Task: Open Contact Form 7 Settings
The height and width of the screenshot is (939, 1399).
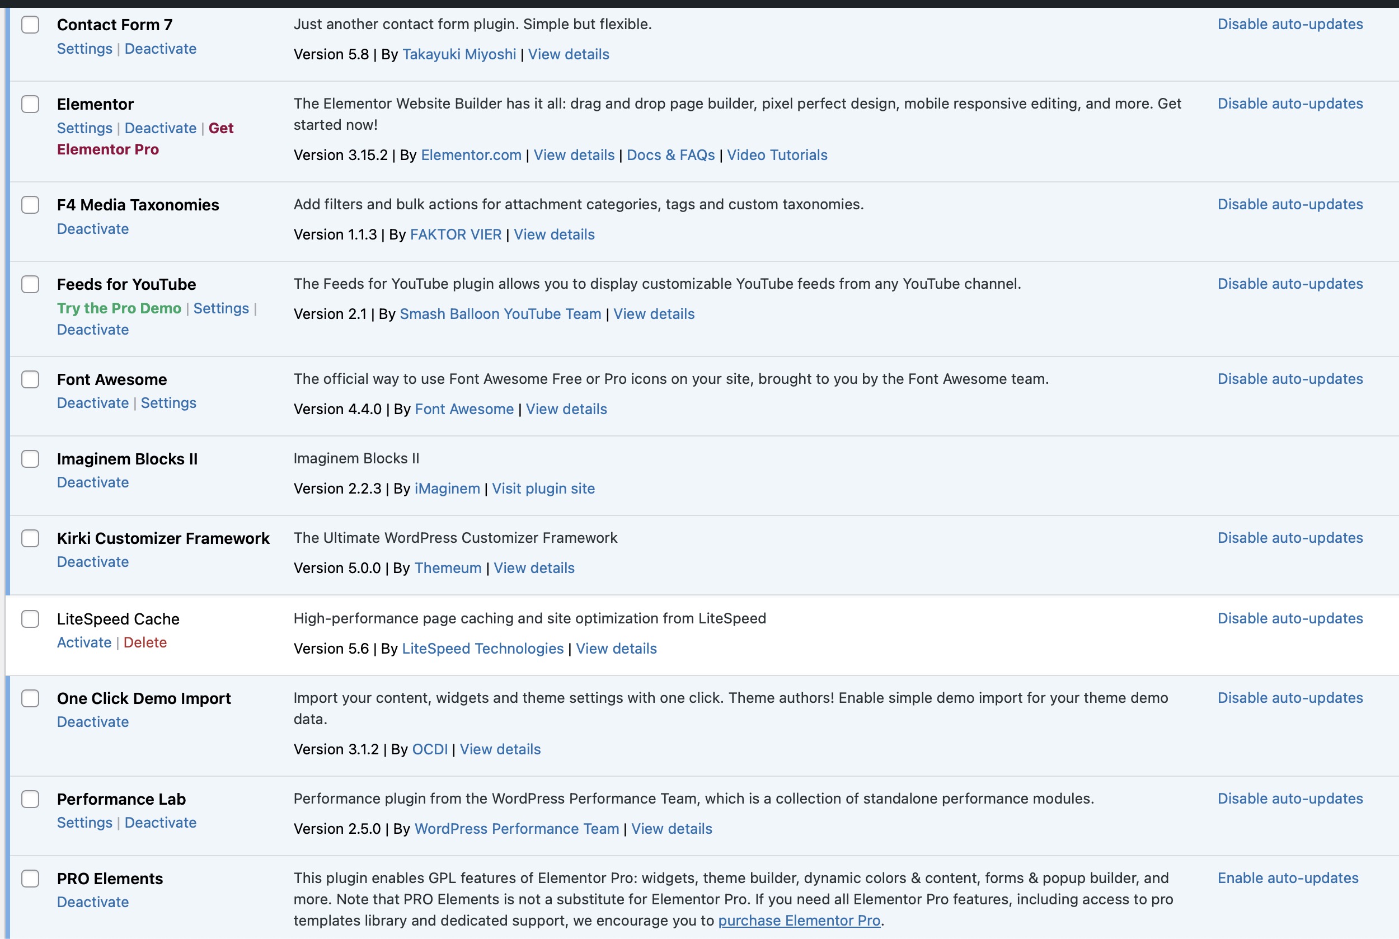Action: pos(84,49)
